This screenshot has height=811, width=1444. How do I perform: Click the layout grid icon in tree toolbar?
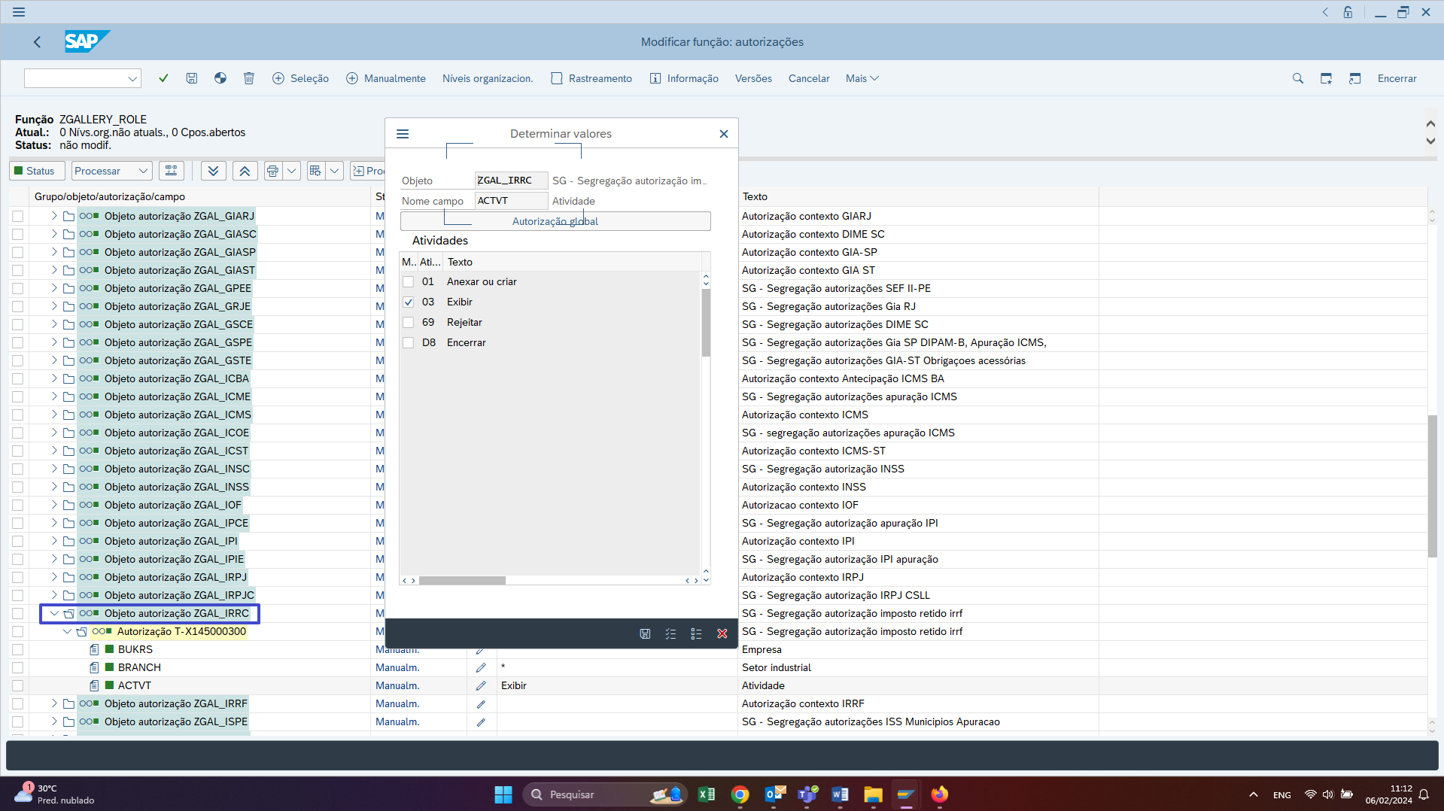coord(315,171)
